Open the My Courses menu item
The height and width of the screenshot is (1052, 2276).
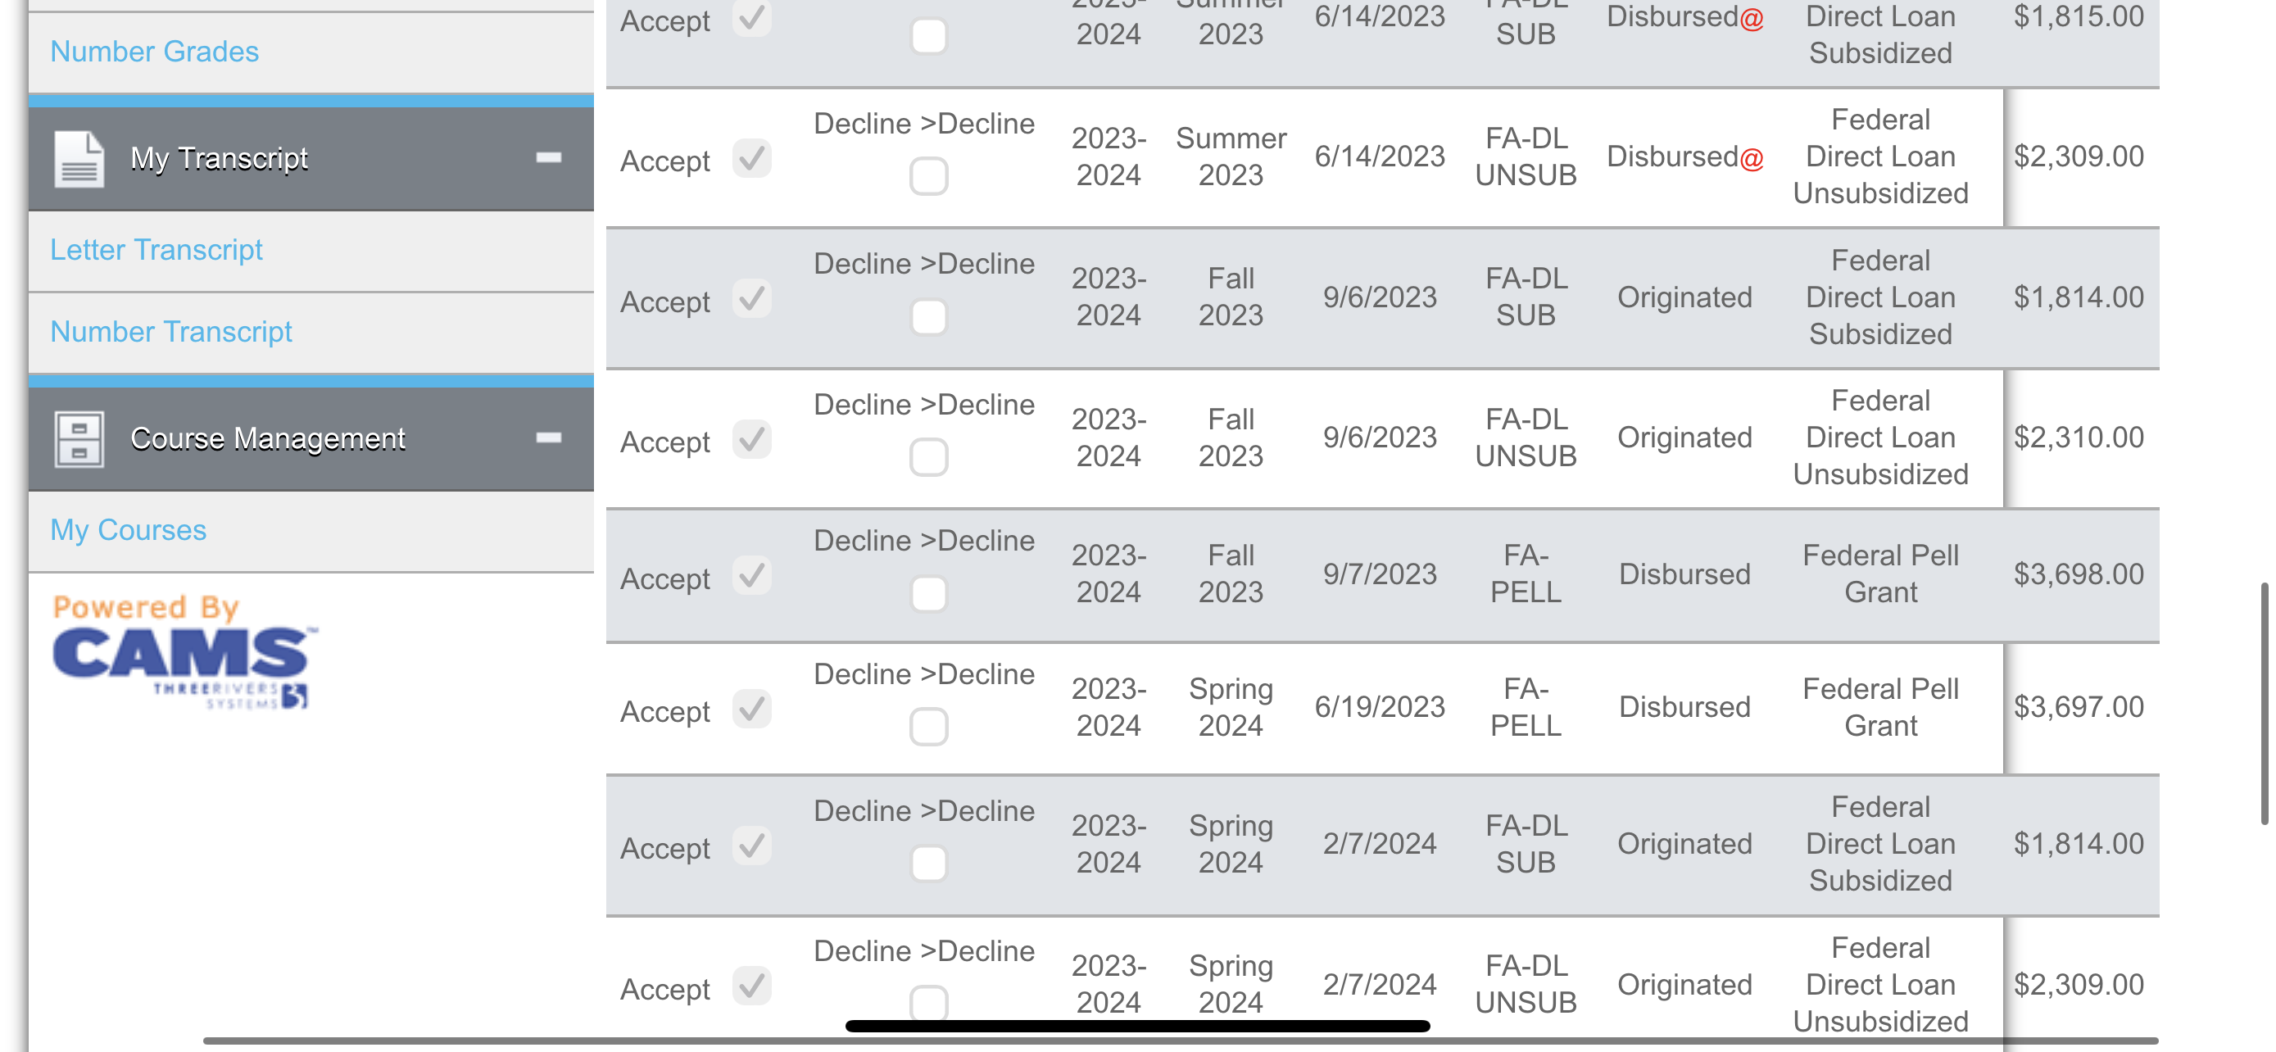coord(128,530)
